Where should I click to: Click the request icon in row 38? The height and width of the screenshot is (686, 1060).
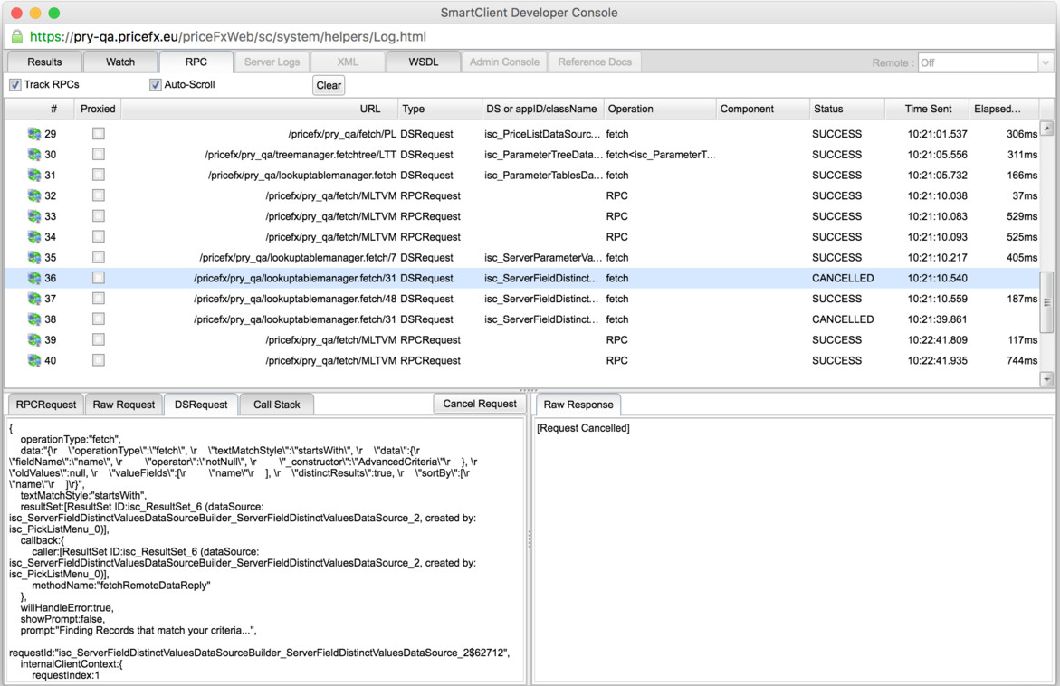tap(34, 319)
